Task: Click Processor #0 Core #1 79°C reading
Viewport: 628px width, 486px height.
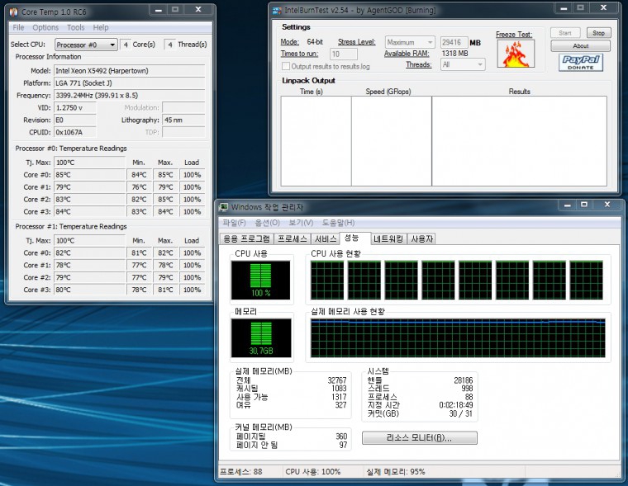Action: [x=89, y=187]
